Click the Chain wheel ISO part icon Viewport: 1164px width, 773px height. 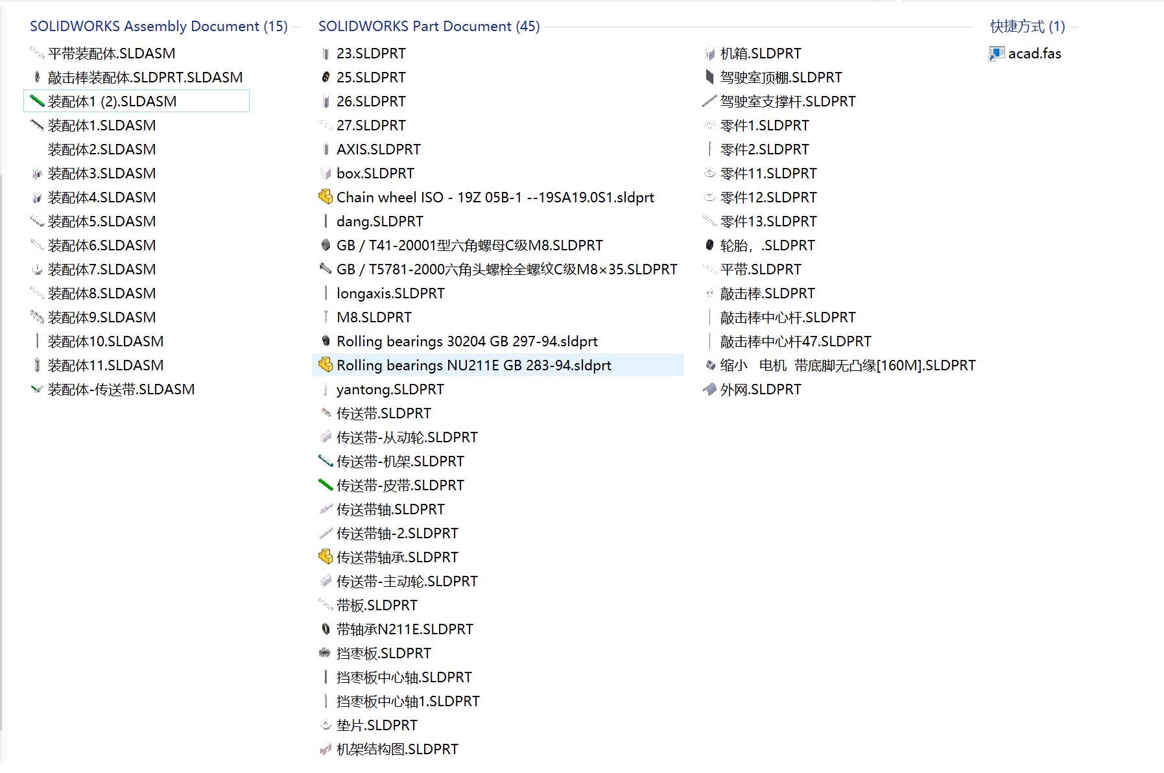(326, 197)
